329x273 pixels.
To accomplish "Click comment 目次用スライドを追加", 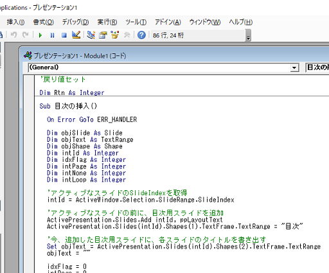I will 135,213.
